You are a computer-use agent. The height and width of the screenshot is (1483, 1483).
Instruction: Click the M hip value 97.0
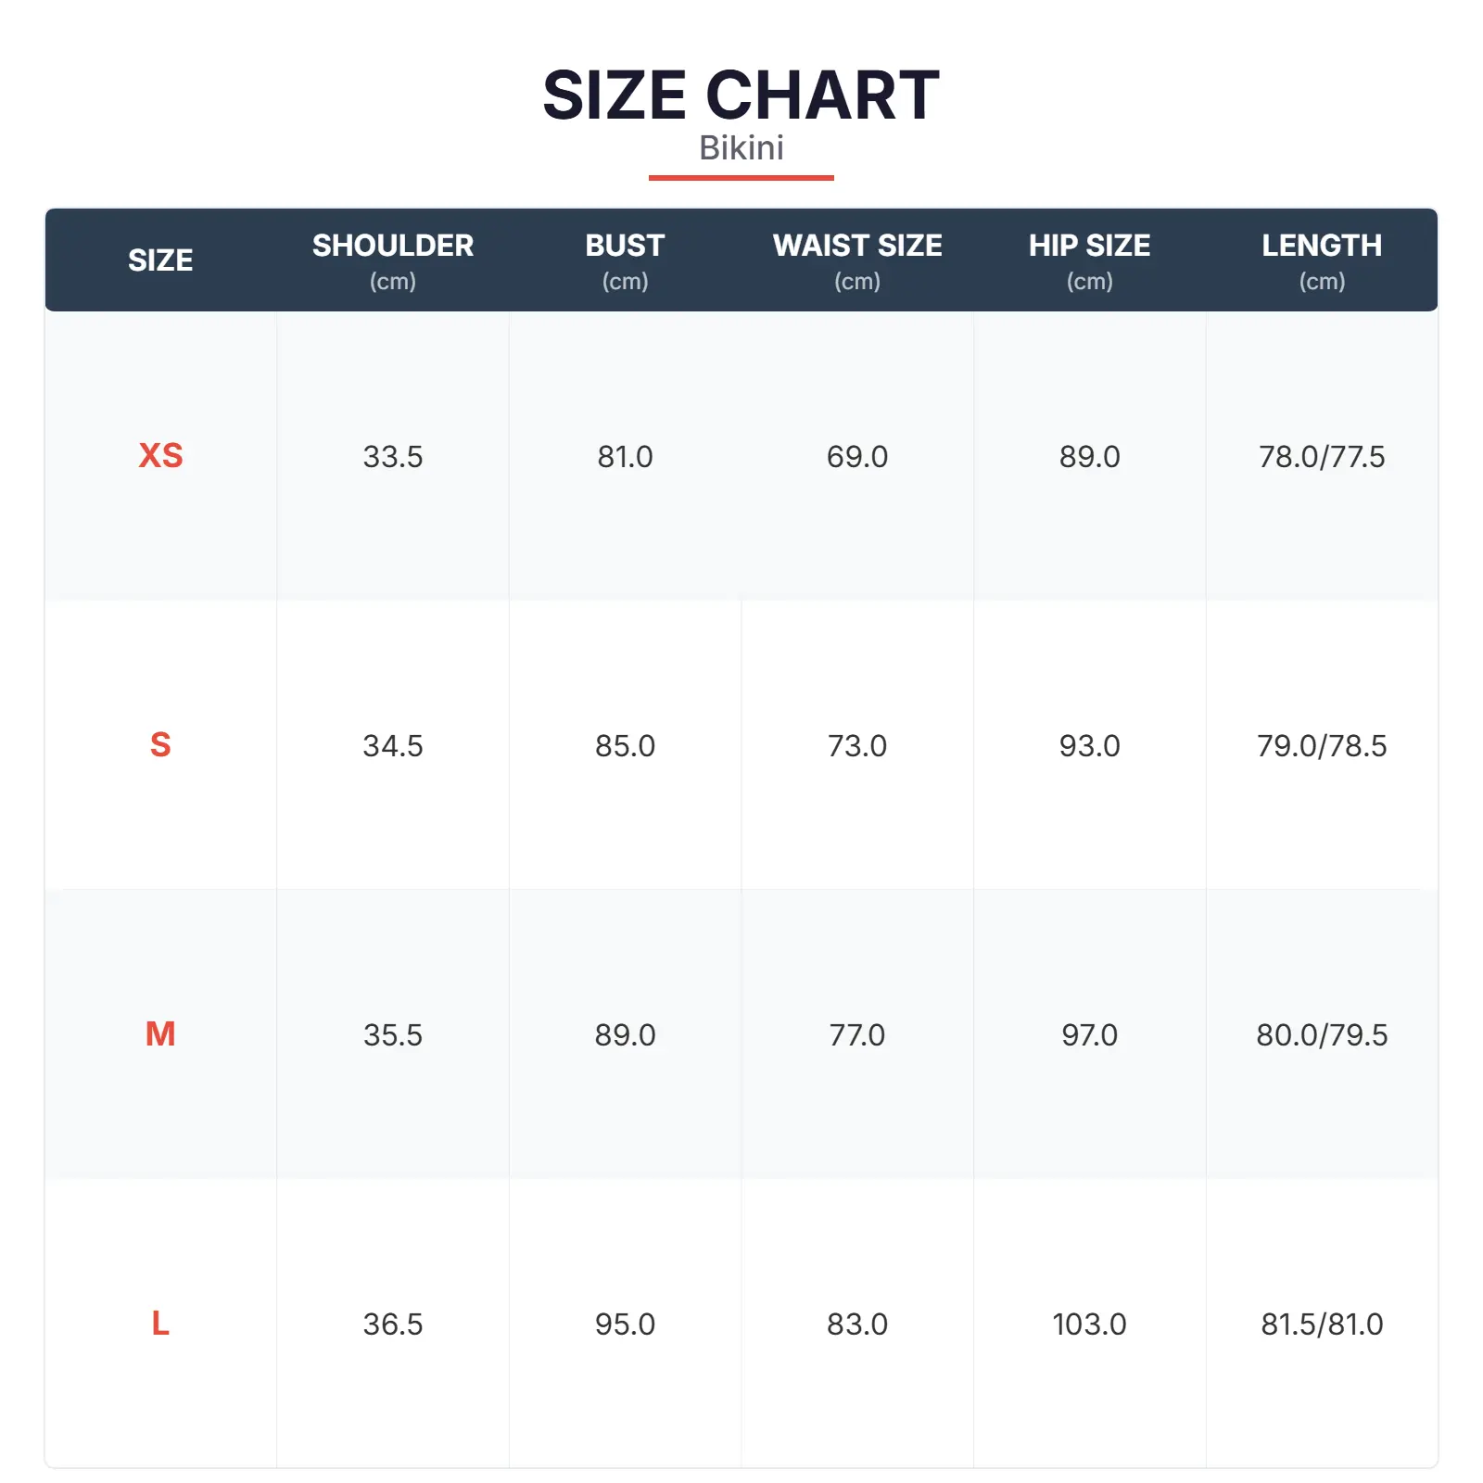[1089, 1035]
